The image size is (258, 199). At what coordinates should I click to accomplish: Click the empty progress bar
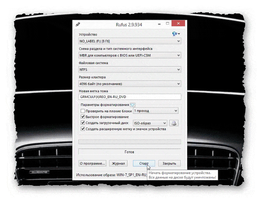click(x=130, y=142)
